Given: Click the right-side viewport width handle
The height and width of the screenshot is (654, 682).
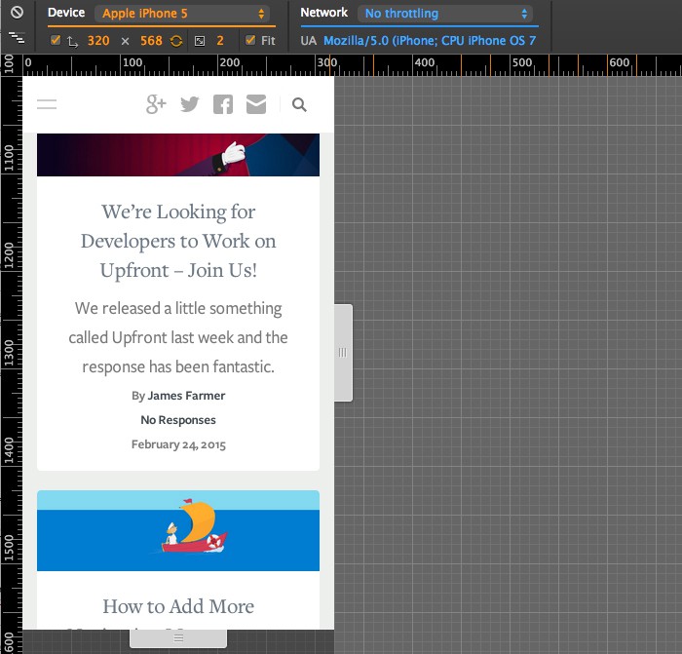Looking at the screenshot, I should point(343,353).
